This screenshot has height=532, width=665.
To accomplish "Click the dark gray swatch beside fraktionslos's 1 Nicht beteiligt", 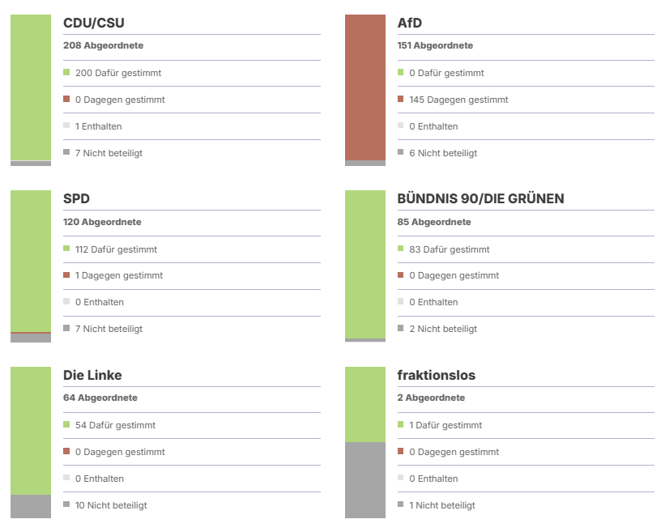I will (x=401, y=504).
